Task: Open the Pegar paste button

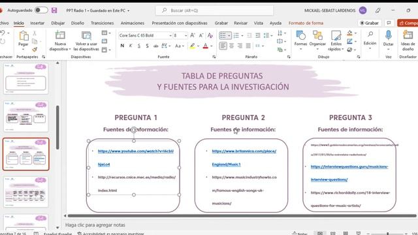Action: 24,40
